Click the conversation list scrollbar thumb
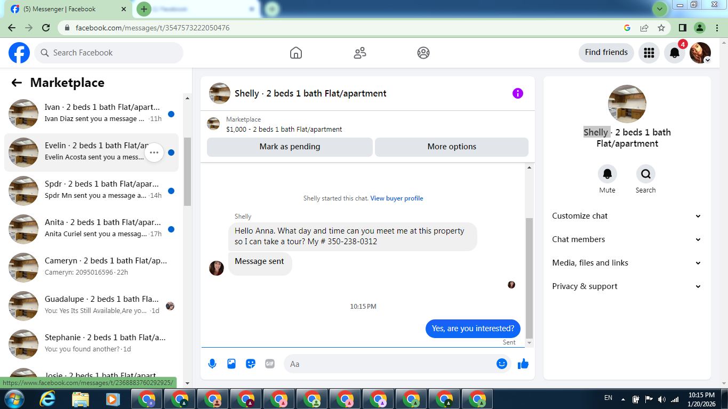The image size is (728, 409). (187, 171)
